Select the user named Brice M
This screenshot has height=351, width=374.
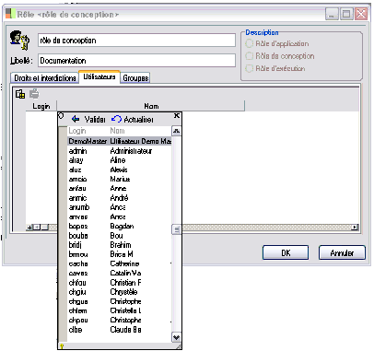(120, 254)
